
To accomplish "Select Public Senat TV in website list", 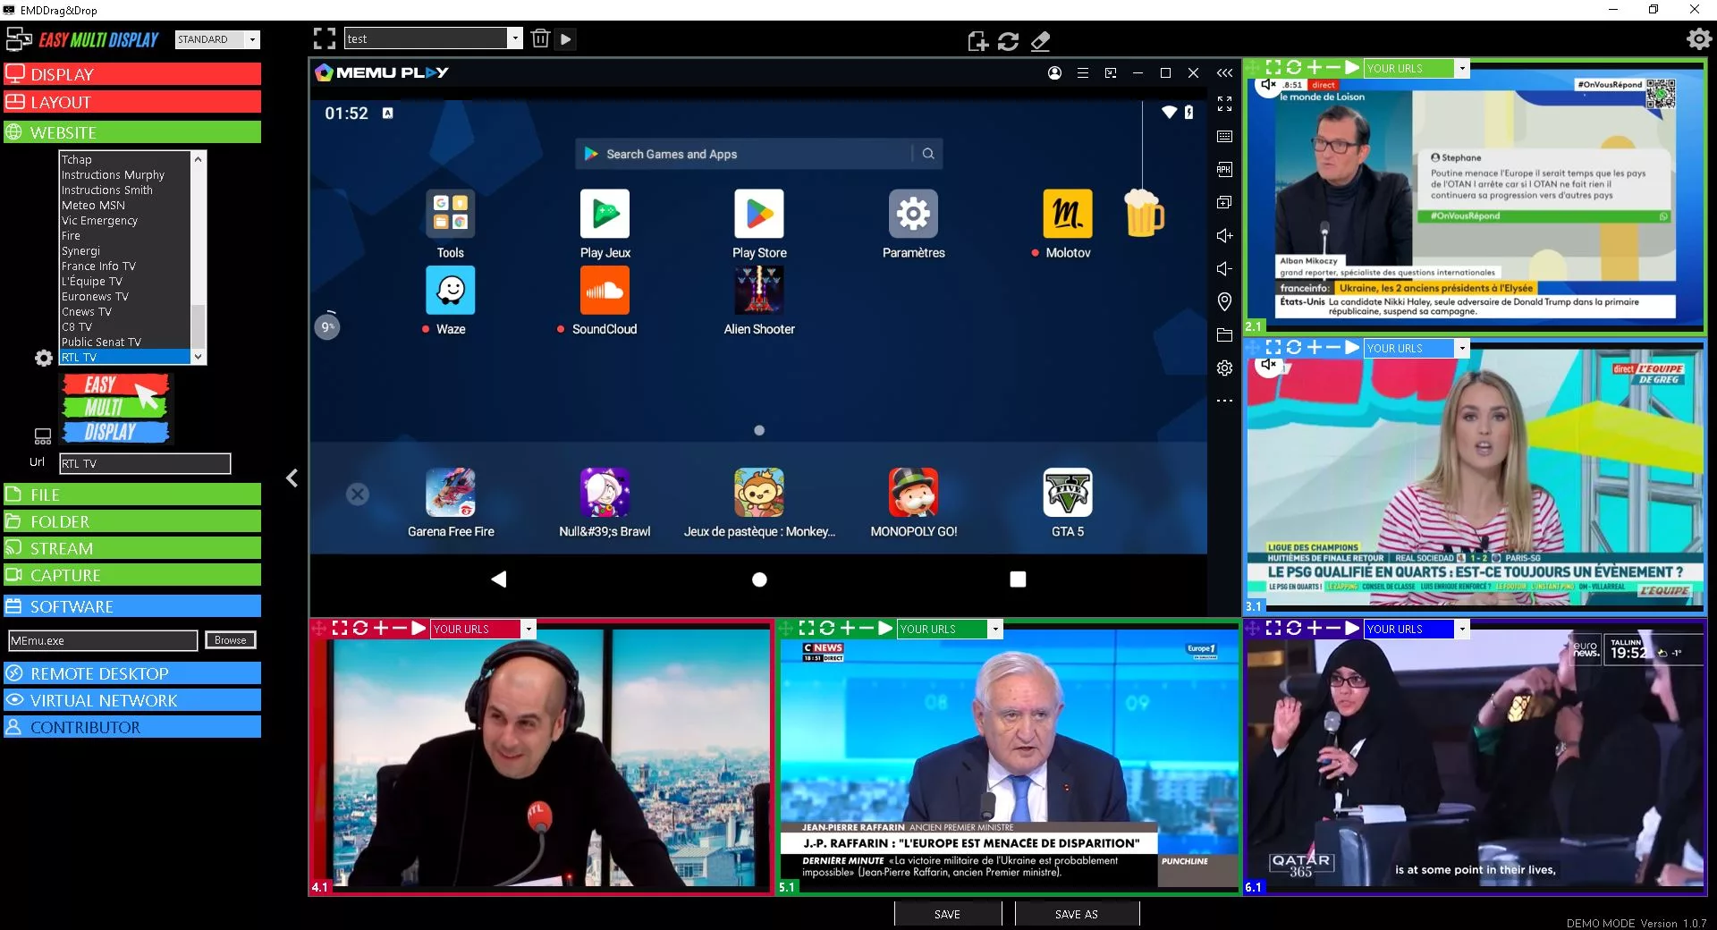I will 125,342.
